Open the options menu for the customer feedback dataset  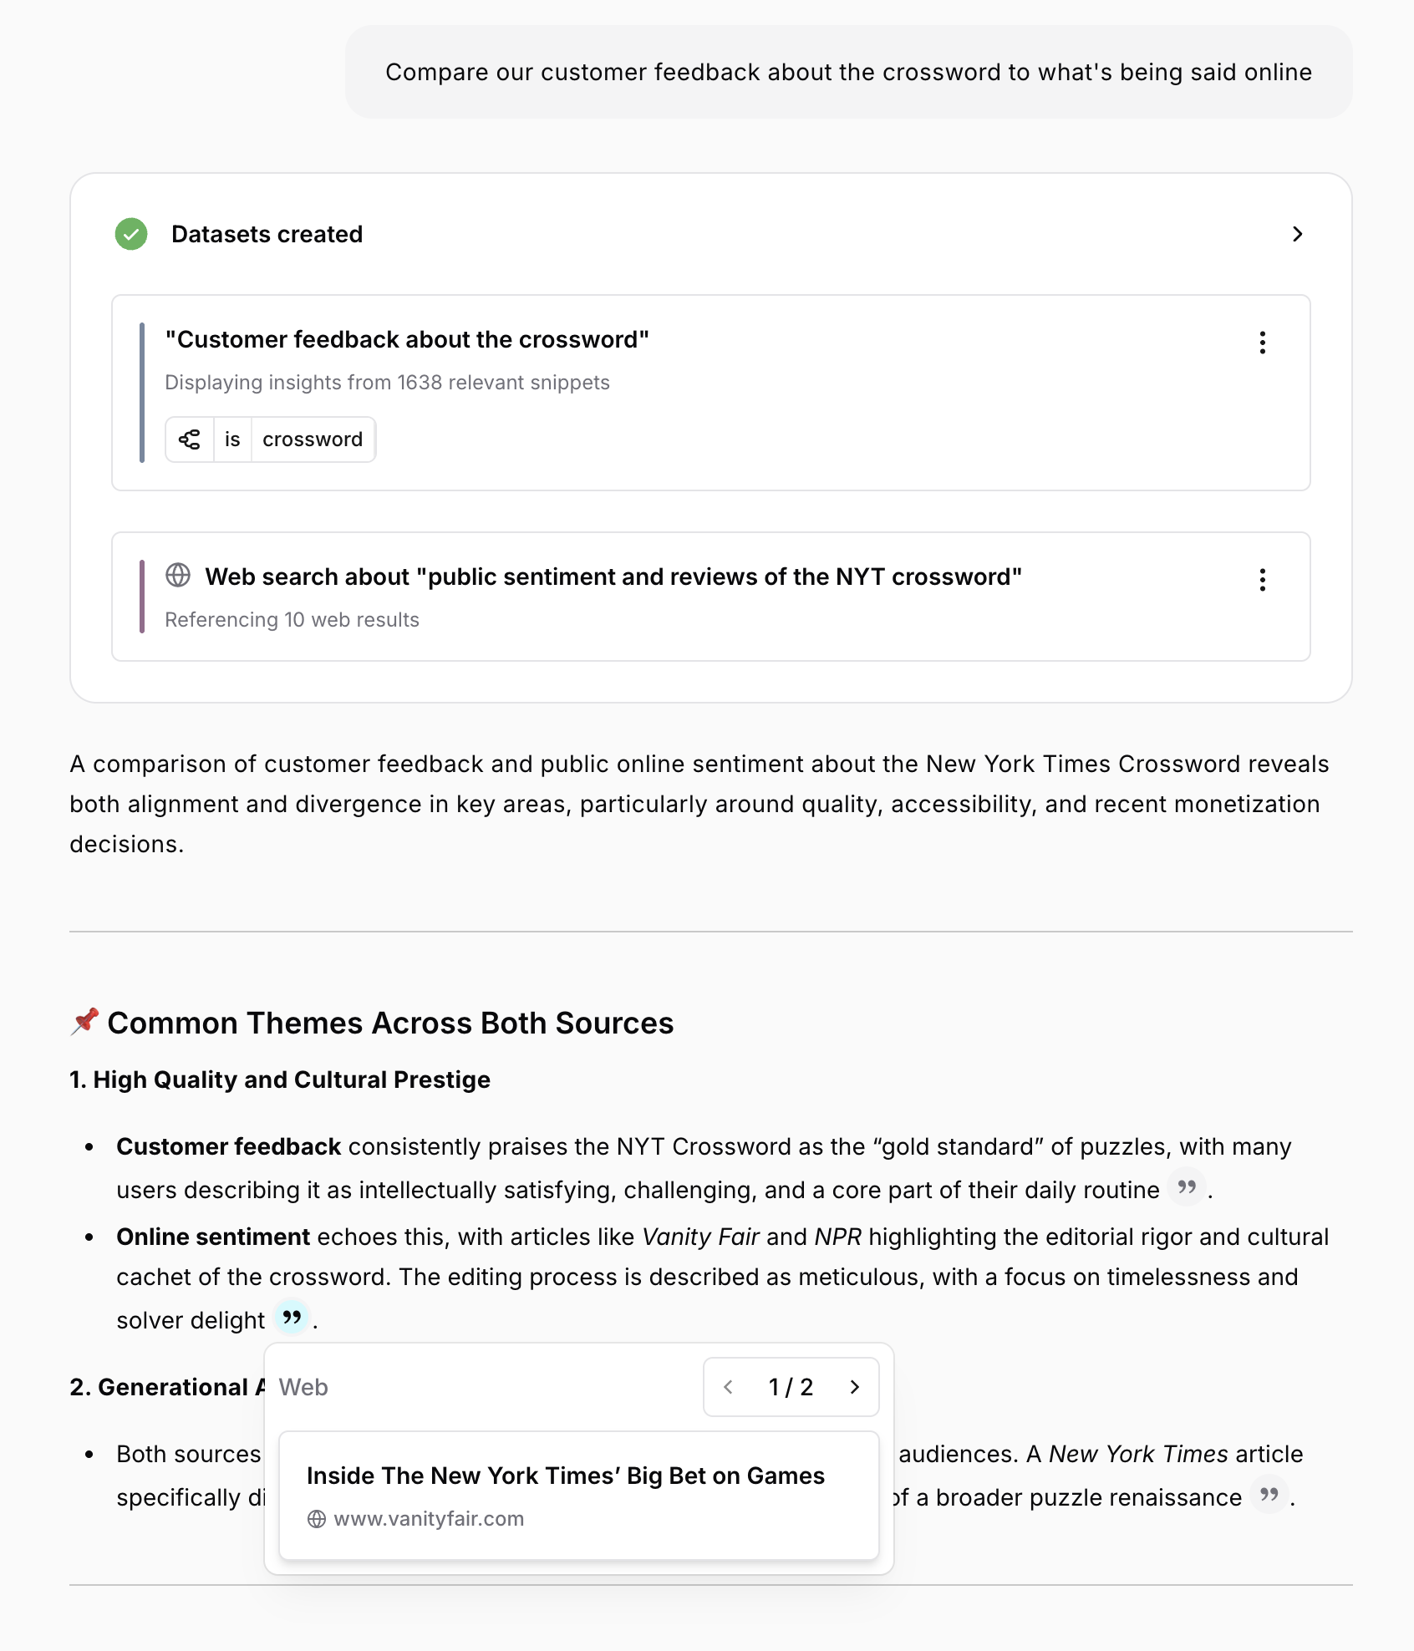[x=1263, y=343]
